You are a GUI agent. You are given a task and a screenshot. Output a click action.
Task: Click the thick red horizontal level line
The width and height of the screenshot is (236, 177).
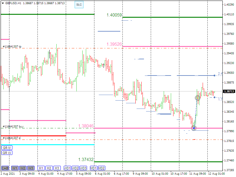coord(33,136)
